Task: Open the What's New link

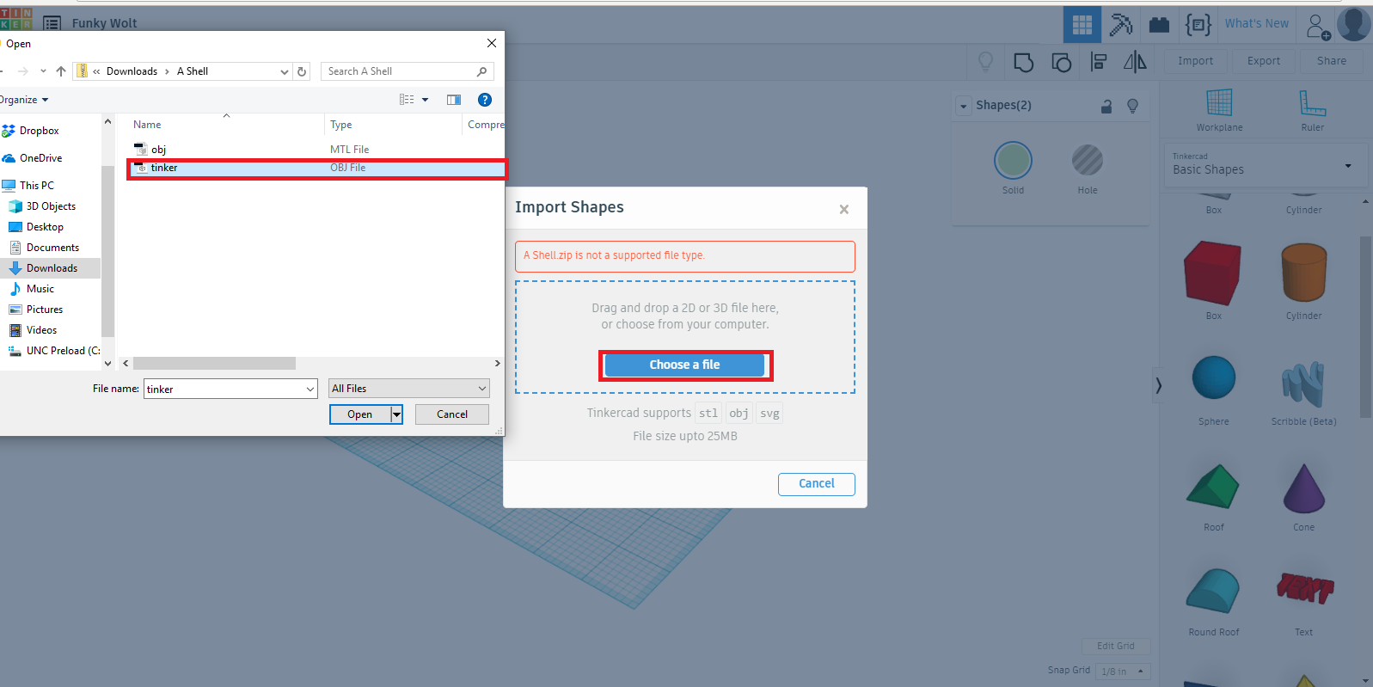Action: (x=1256, y=24)
